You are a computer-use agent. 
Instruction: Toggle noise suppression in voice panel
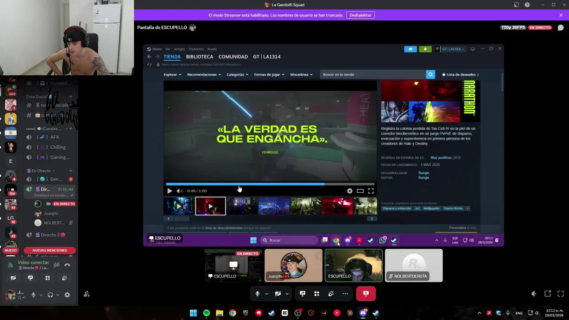pyautogui.click(x=56, y=265)
